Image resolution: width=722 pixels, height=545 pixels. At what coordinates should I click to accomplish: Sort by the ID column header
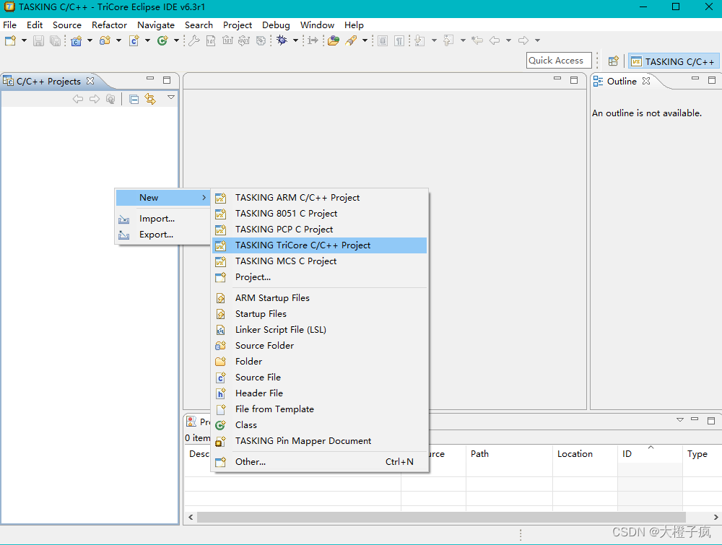coord(650,454)
